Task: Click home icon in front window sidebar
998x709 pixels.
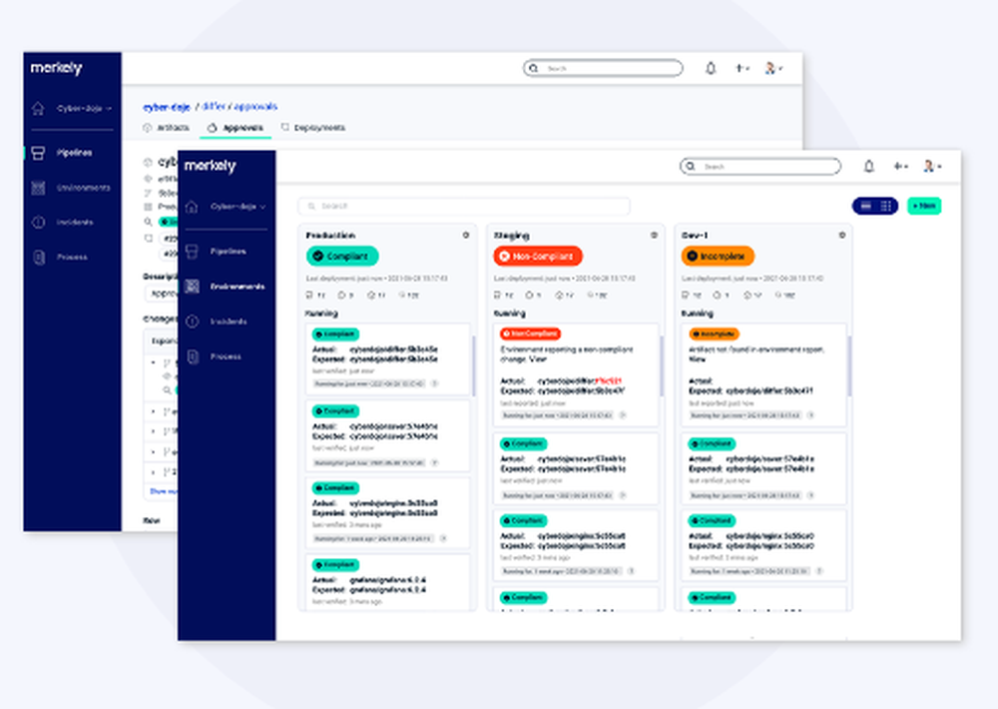Action: [x=192, y=207]
